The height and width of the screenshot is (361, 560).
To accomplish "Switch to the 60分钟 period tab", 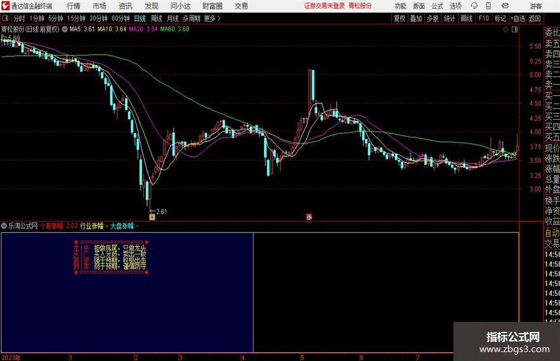I will click(121, 18).
